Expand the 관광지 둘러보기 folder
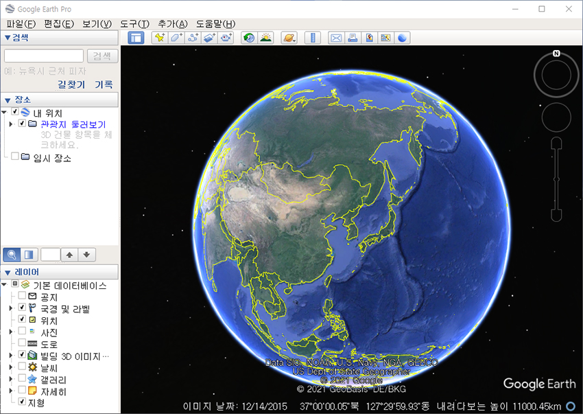583x414 pixels. [11, 124]
